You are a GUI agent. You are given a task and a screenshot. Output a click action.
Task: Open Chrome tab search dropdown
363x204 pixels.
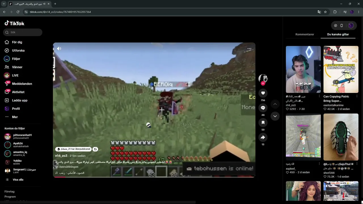(x=4, y=4)
